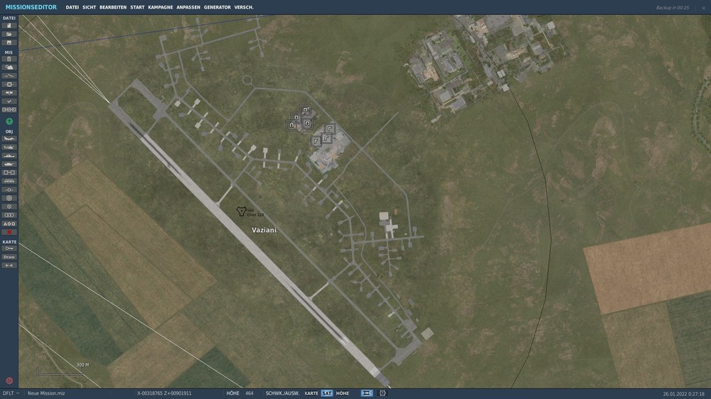Open the GENERATOR menu
Screen dimensions: 711x399
pyautogui.click(x=217, y=7)
